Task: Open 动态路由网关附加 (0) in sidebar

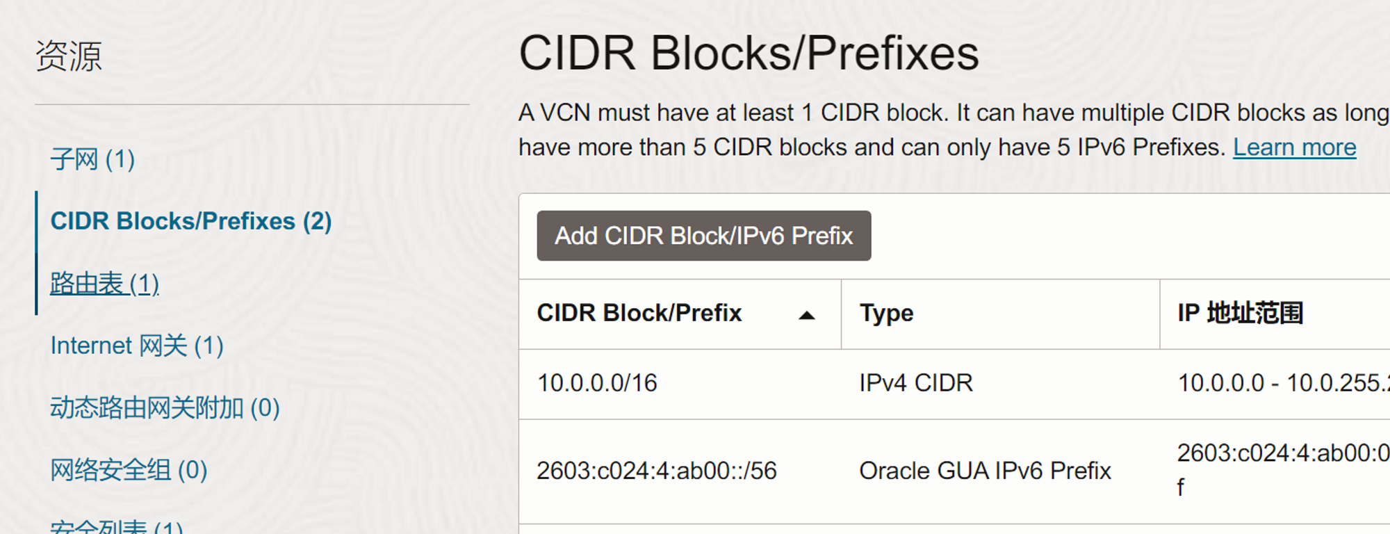Action: (165, 407)
